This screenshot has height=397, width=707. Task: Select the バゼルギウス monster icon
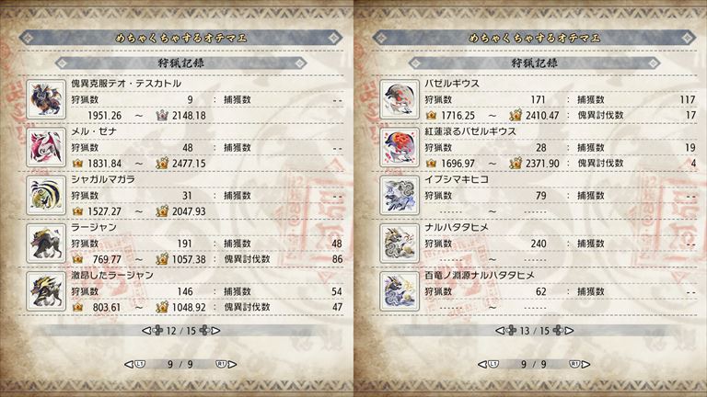(400, 99)
